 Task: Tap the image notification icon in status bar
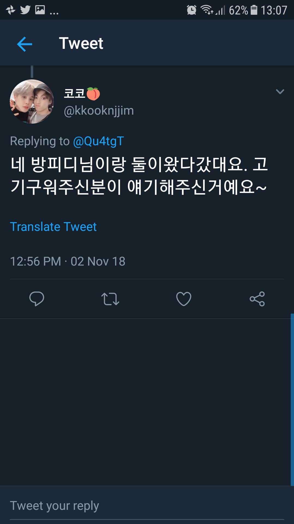tap(40, 10)
